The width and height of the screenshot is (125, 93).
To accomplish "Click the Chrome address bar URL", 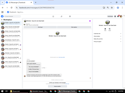I will tap(37, 8).
